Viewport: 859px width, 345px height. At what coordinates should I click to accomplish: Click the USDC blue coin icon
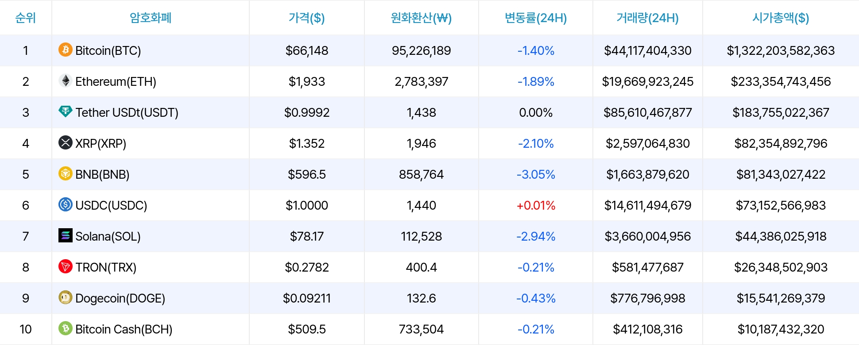point(66,204)
